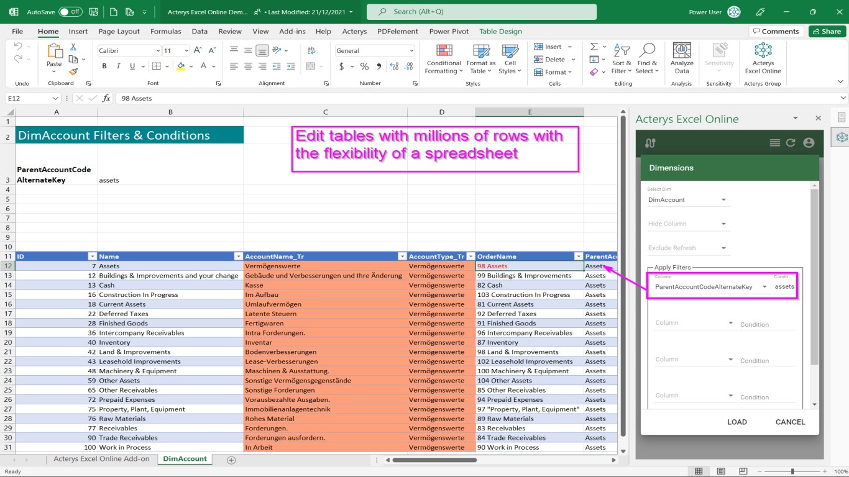This screenshot has width=849, height=477.
Task: Open Sort & Filter options
Action: pos(622,60)
